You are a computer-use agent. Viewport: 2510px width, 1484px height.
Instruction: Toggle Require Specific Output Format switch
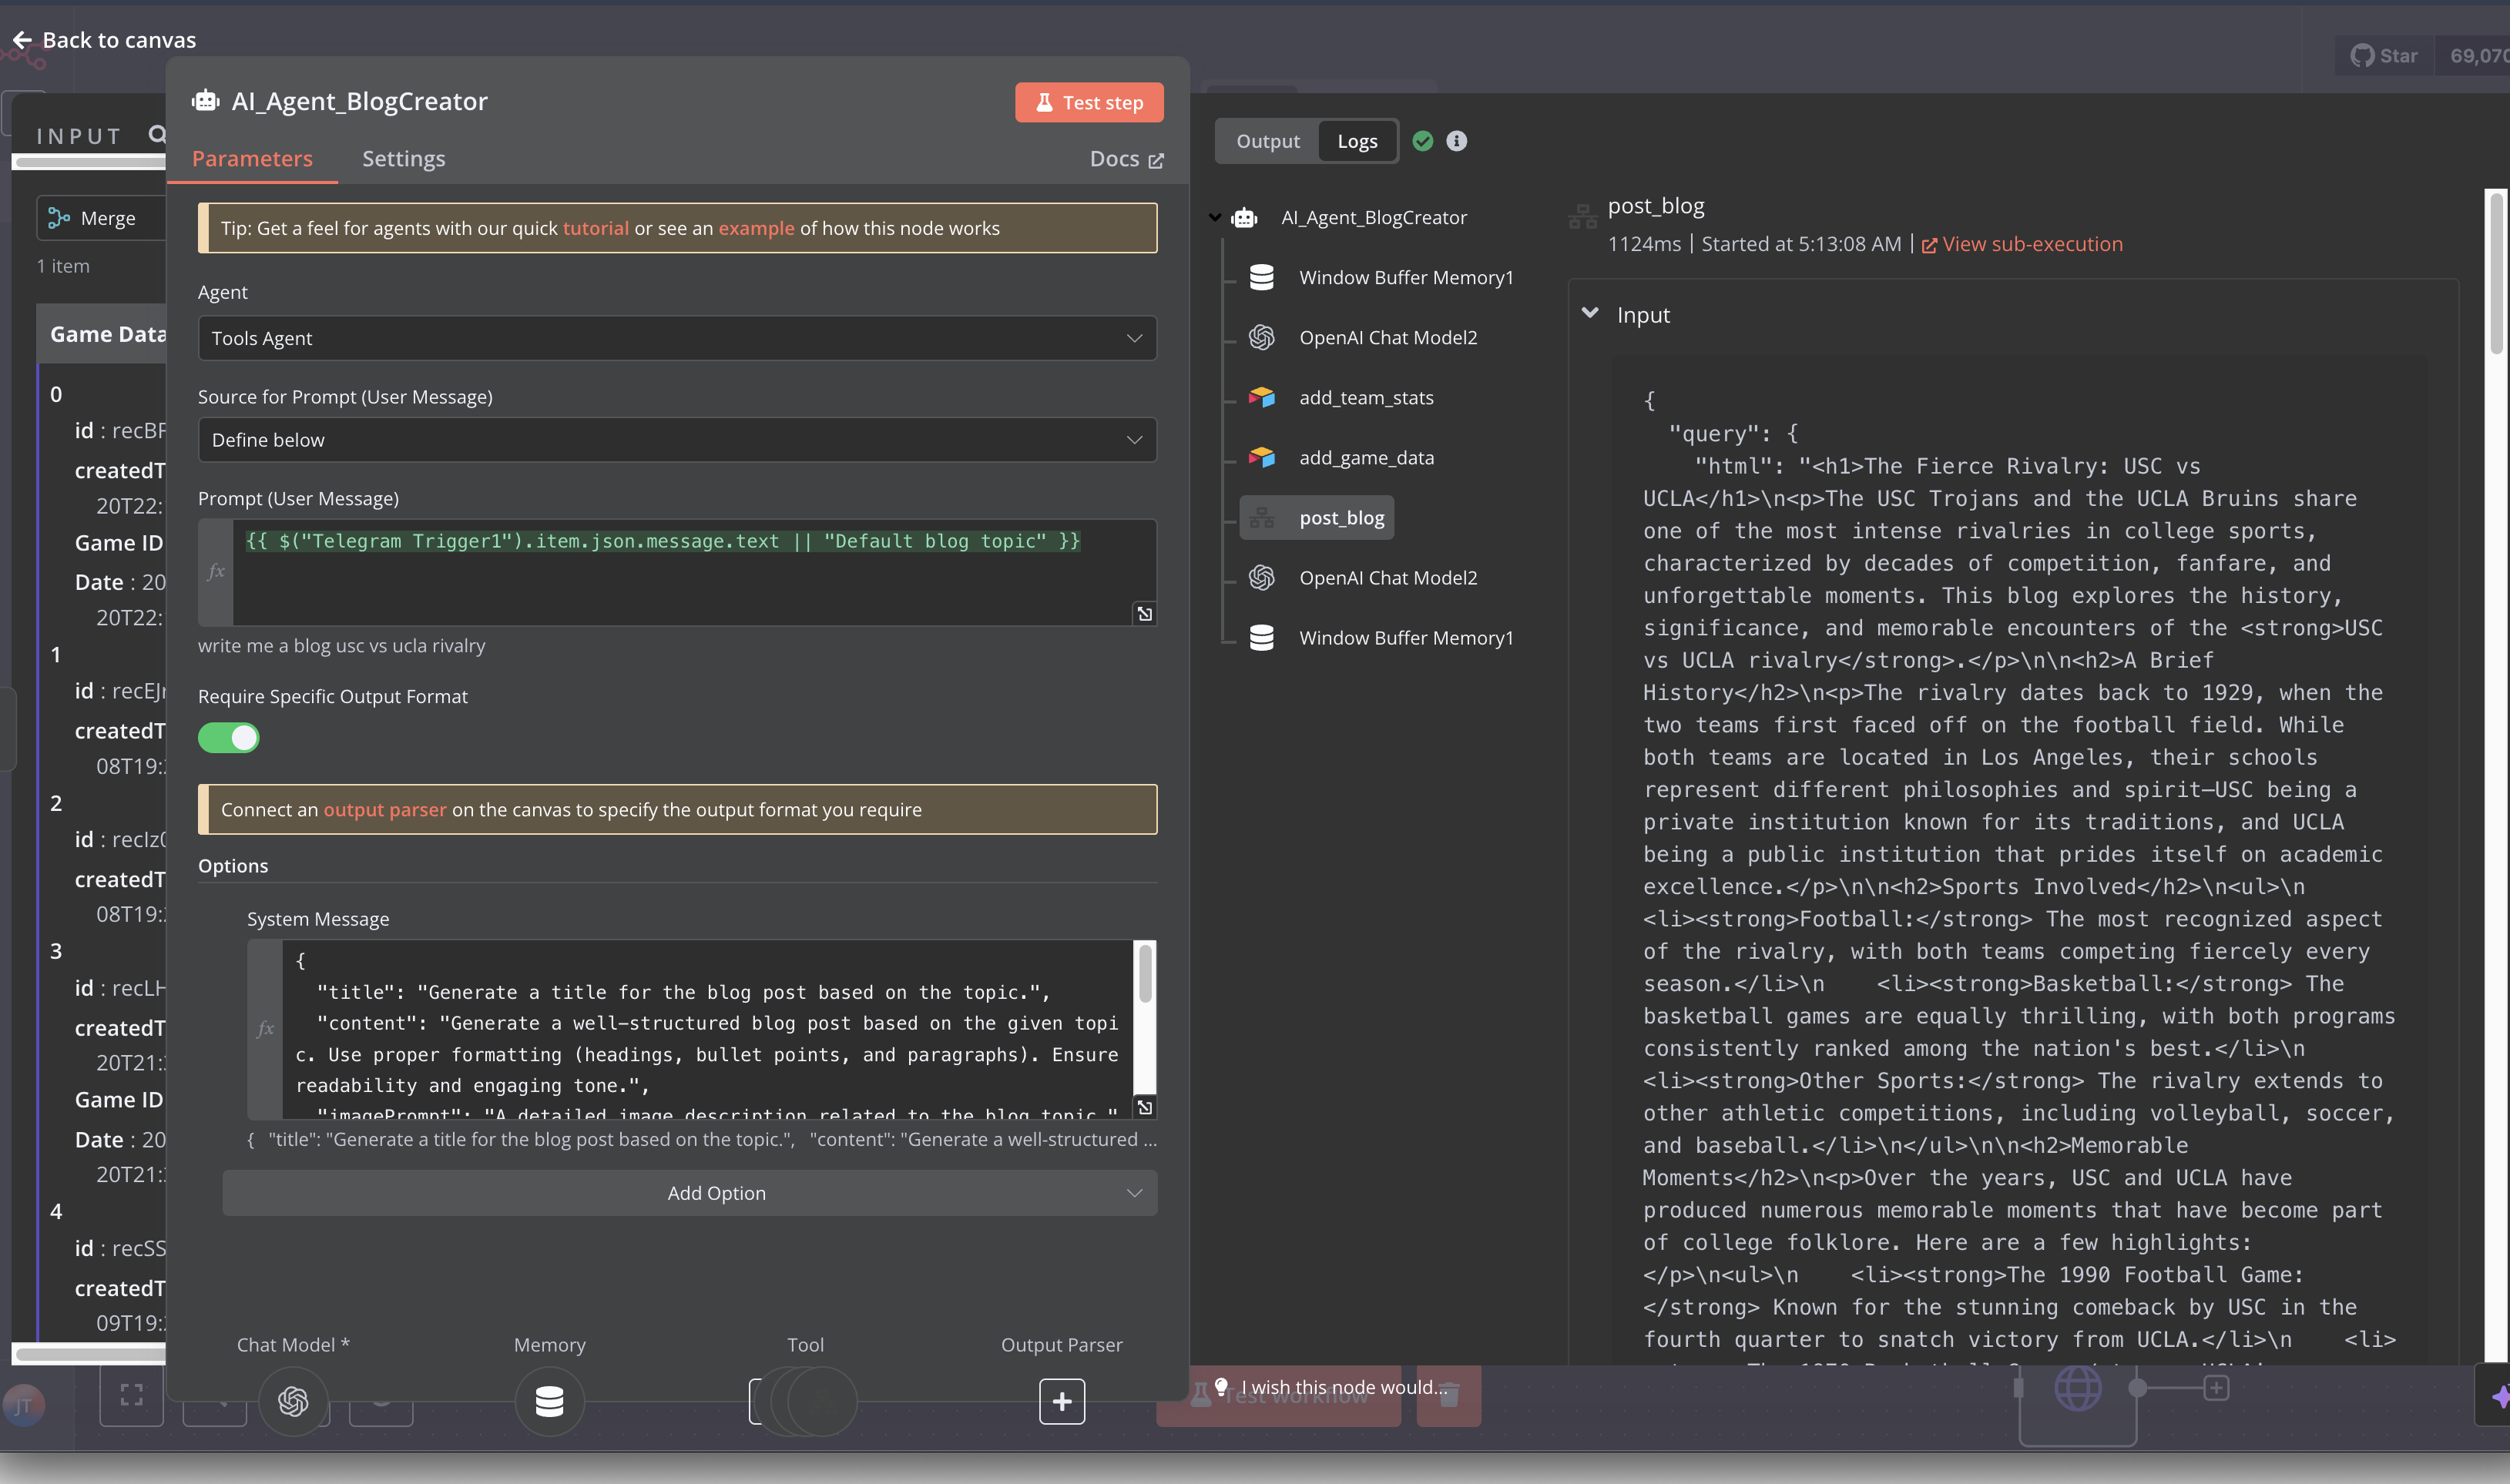pyautogui.click(x=229, y=738)
